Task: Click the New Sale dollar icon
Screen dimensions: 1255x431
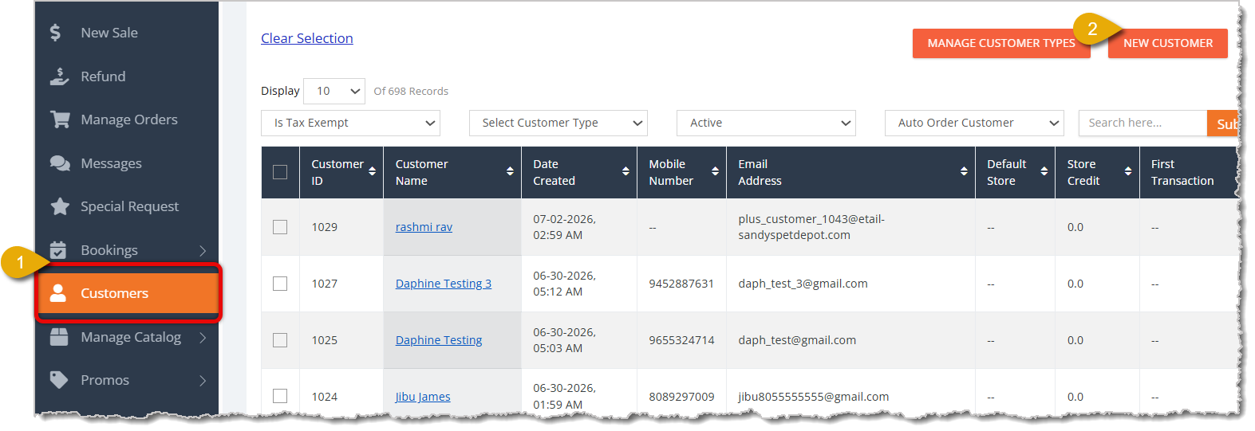Action: tap(55, 33)
